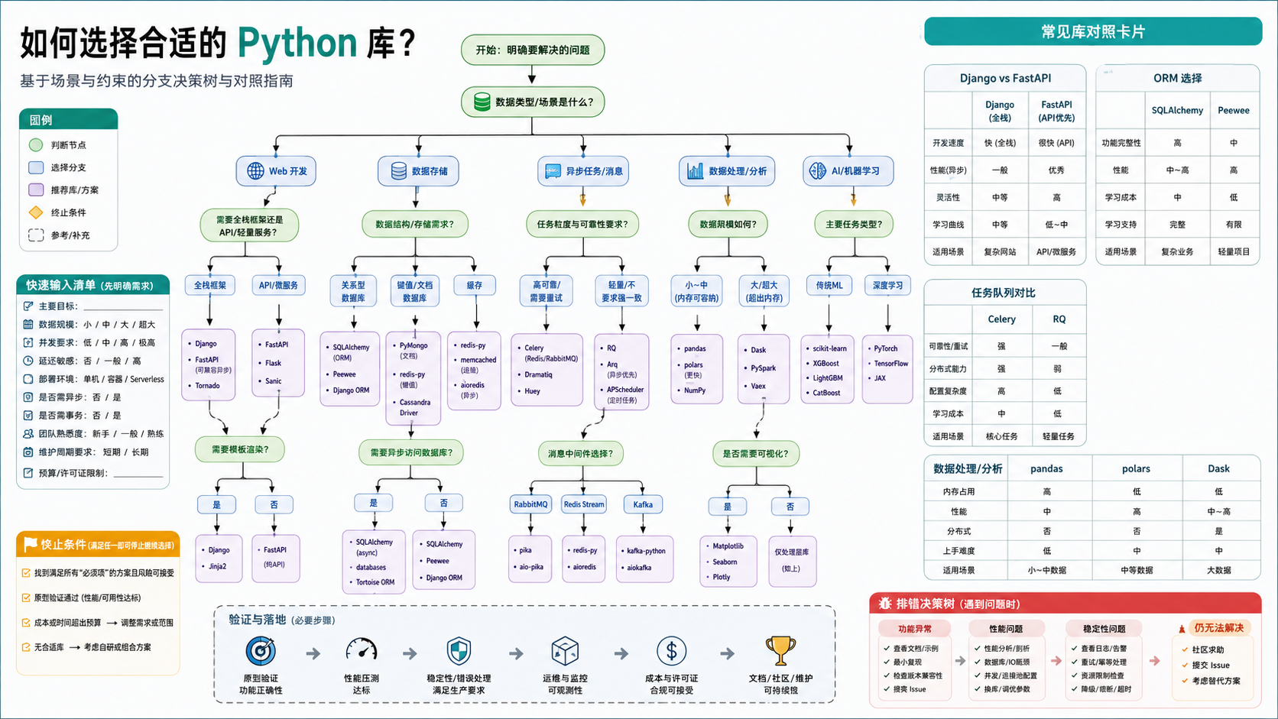Click green database icon in 数据类型/场景是什么? node
This screenshot has width=1278, height=719.
tap(482, 102)
